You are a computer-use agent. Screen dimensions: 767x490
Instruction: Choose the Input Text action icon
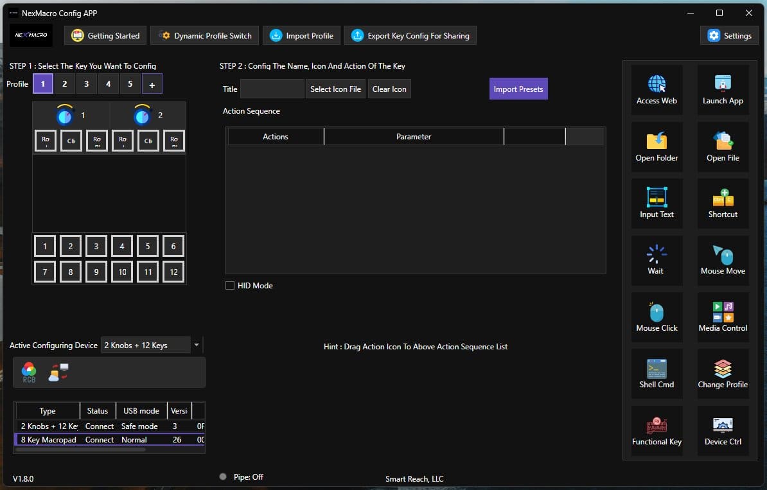click(657, 203)
